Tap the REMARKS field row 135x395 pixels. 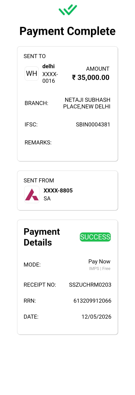tap(67, 142)
